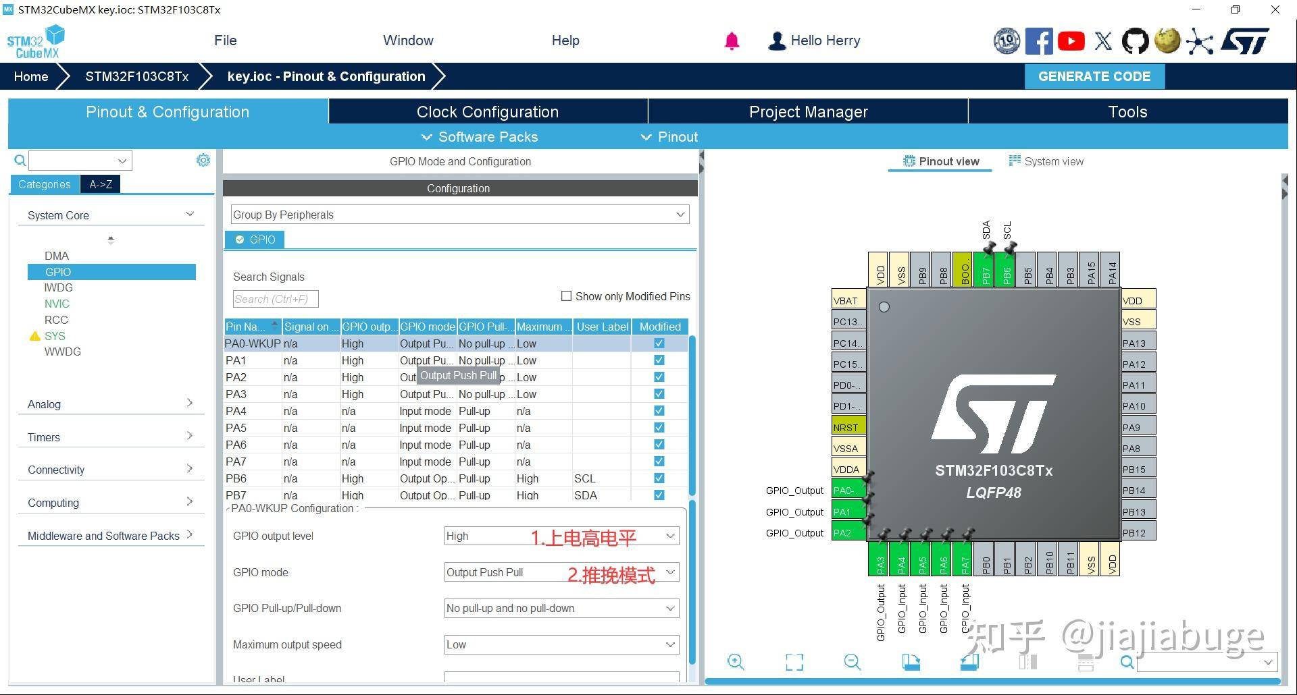Viewport: 1297px width, 695px height.
Task: Select NVIC in the System Core list
Action: point(57,304)
